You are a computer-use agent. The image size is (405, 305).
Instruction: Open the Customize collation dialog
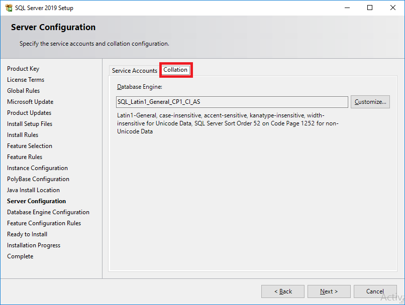tap(370, 102)
